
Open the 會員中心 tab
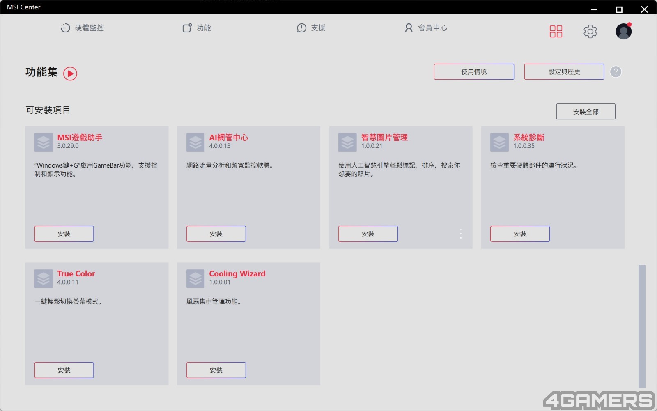[x=426, y=28]
